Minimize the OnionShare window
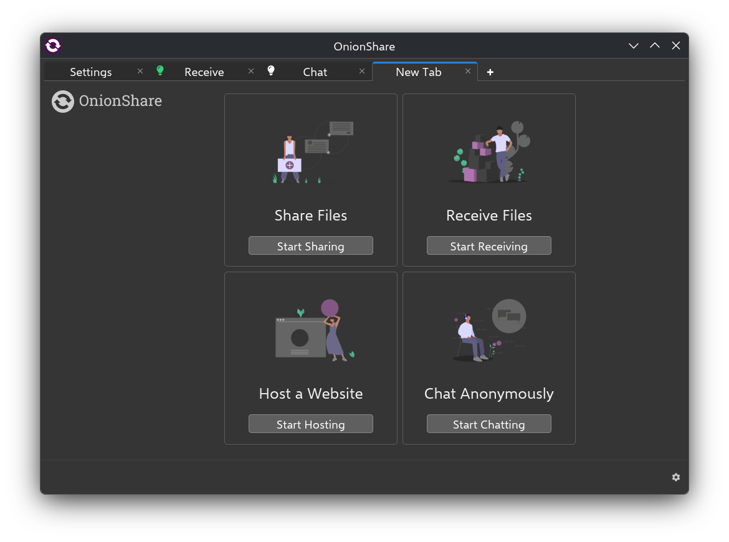Screen dimensions: 729x542 [x=633, y=45]
